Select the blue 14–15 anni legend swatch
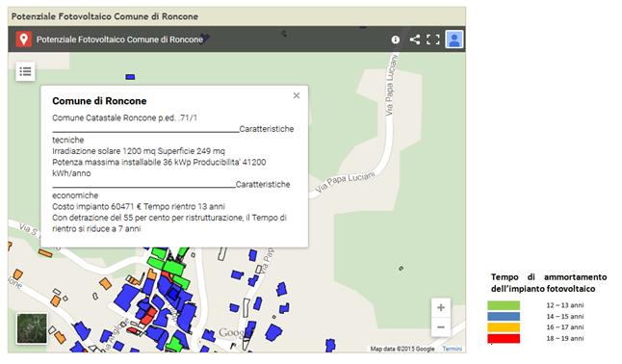622x364 pixels. (x=504, y=317)
